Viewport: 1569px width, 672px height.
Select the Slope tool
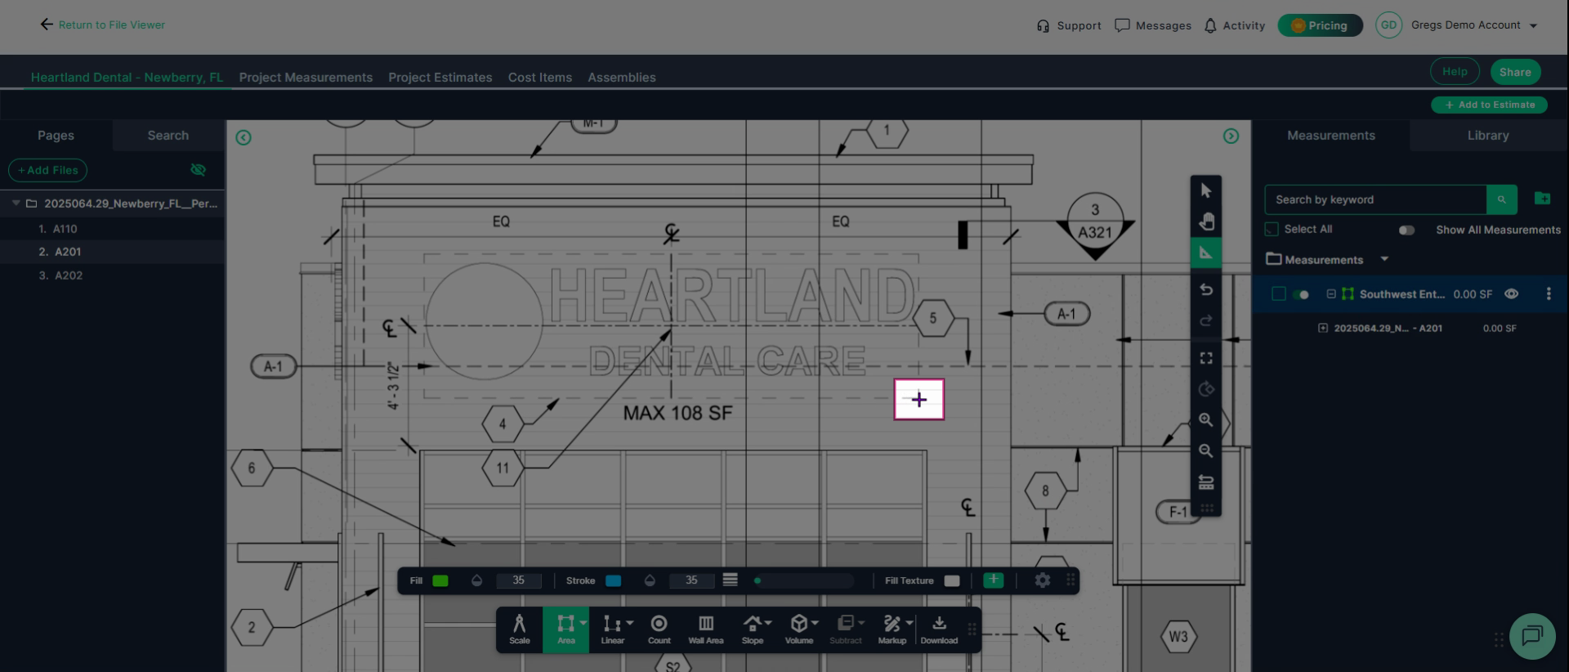coord(752,629)
